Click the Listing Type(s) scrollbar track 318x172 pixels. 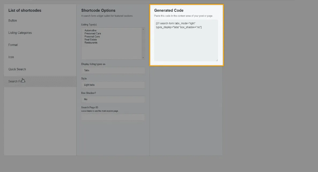pyautogui.click(x=143, y=43)
